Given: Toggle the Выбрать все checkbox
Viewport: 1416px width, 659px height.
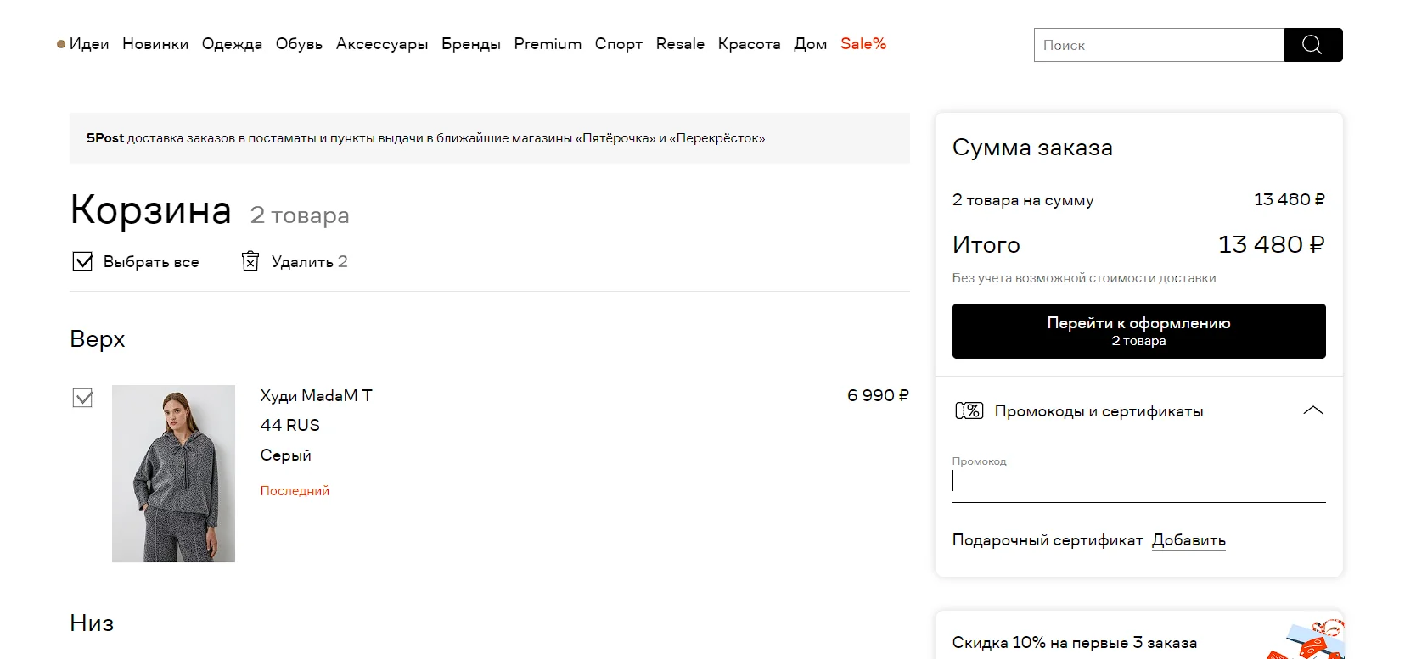Looking at the screenshot, I should tap(82, 261).
